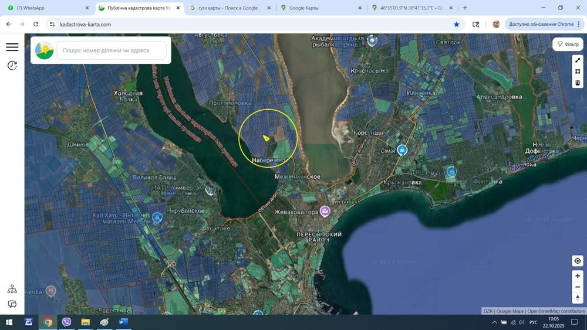Click the Ильичанка map label
Screen dimensions: 587x330
coord(421,92)
